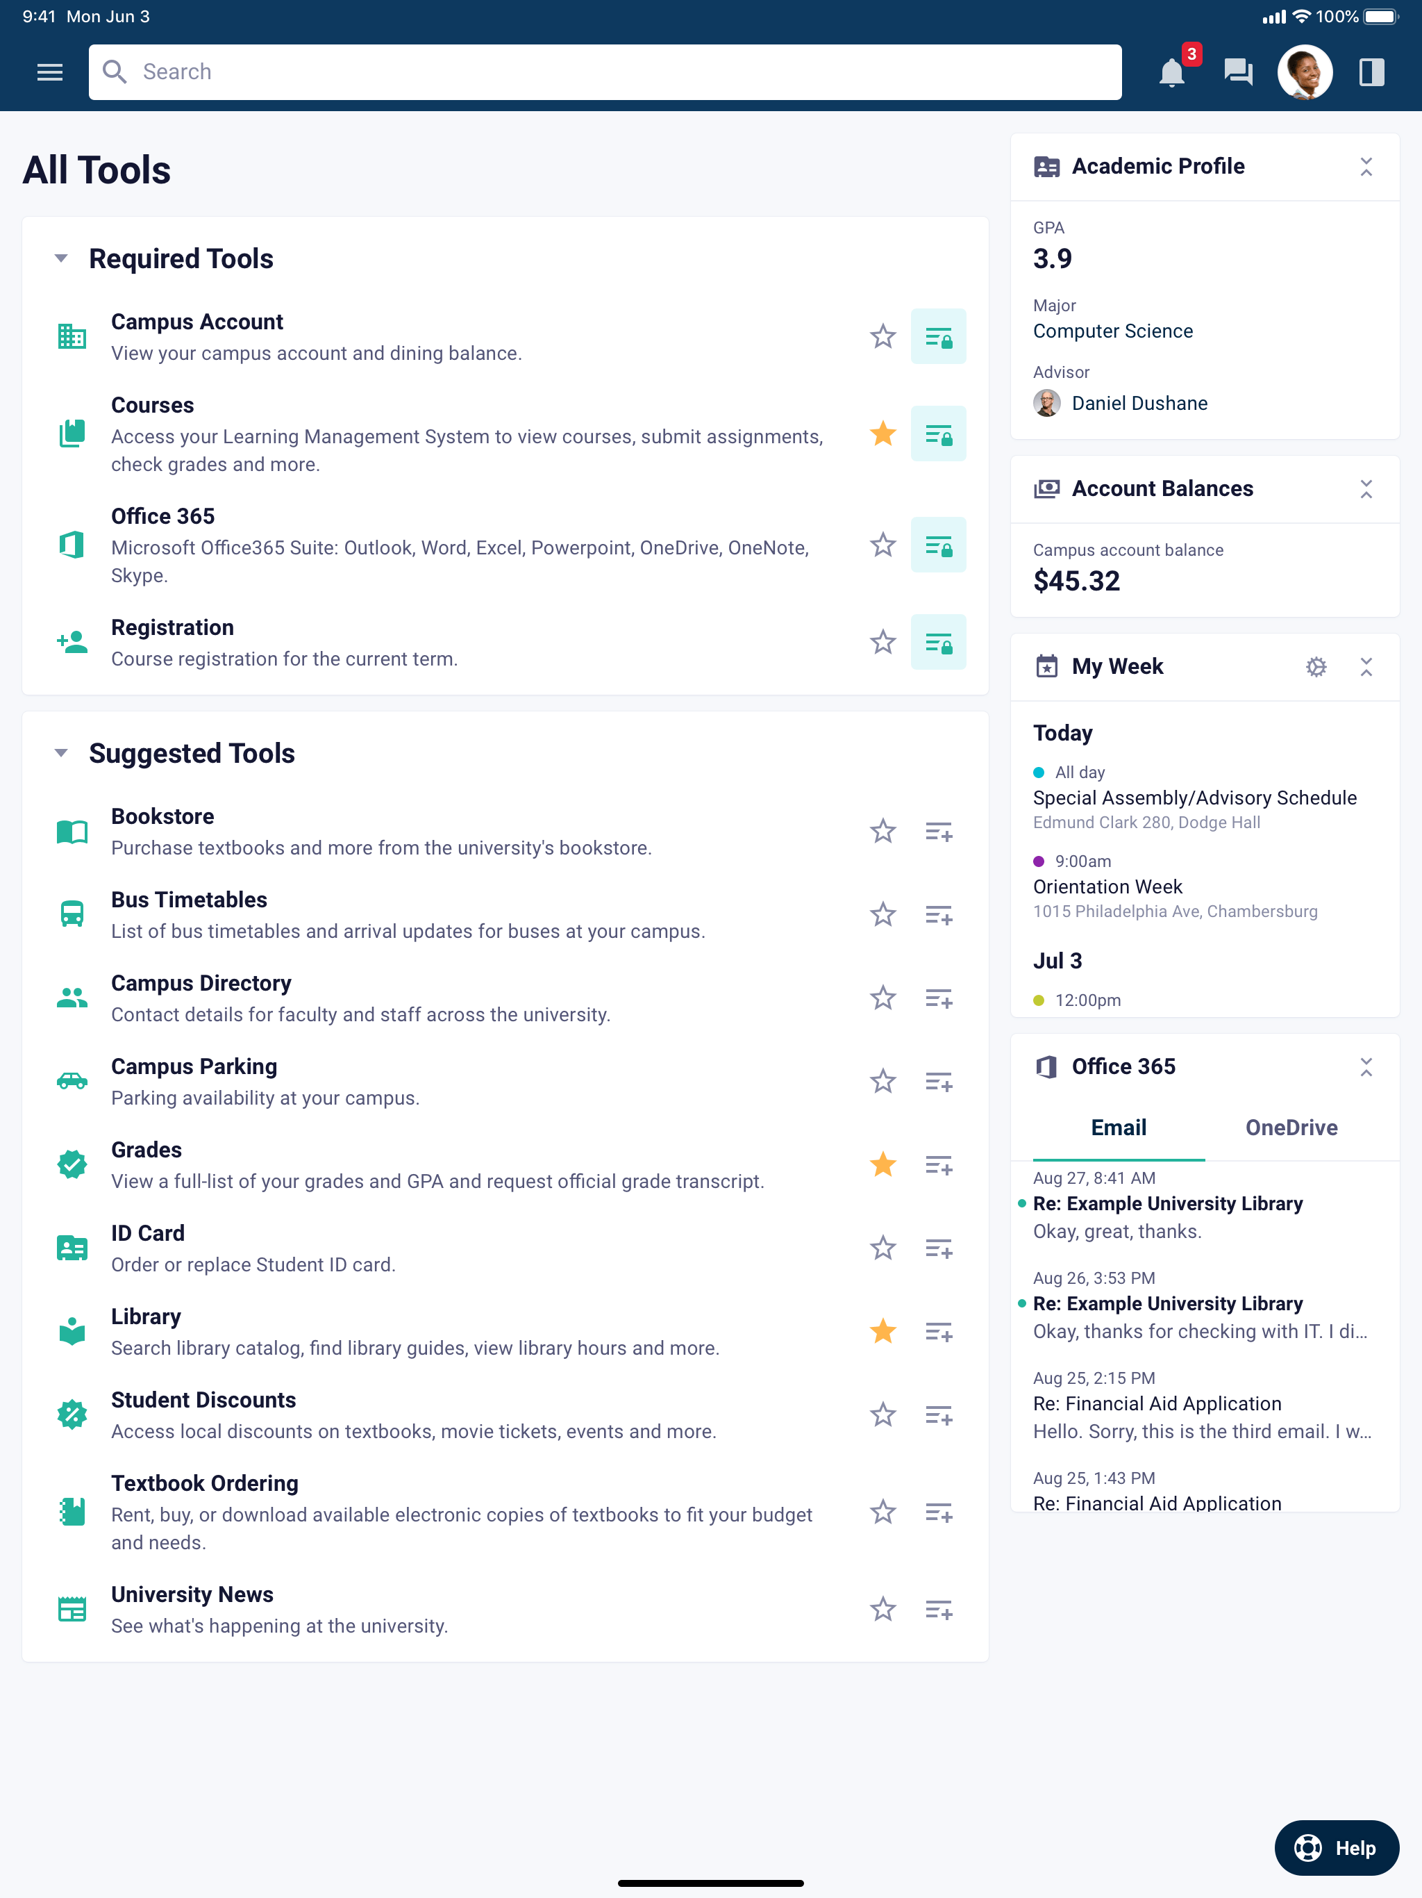Open the Help button

point(1336,1847)
